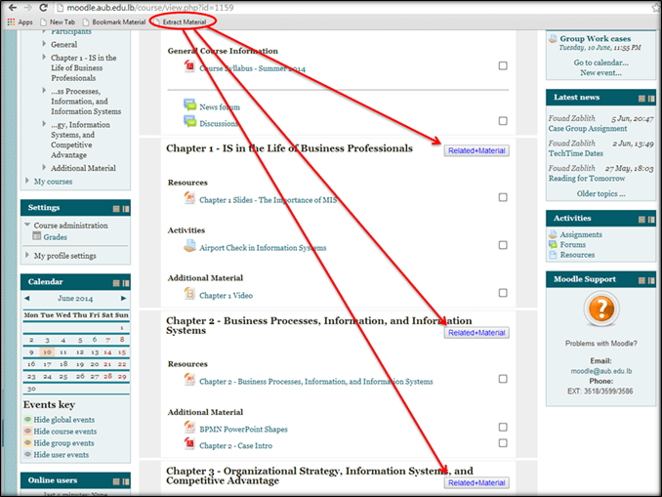The image size is (662, 497).
Task: Open the June 2014 calendar title link
Action: coord(75,299)
